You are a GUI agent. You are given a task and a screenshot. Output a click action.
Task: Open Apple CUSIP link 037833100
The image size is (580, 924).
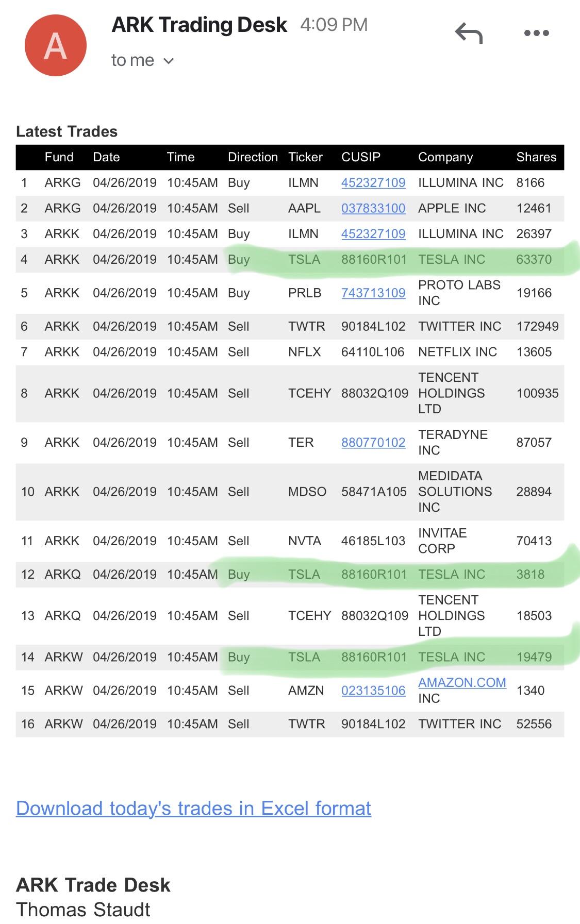coord(373,208)
